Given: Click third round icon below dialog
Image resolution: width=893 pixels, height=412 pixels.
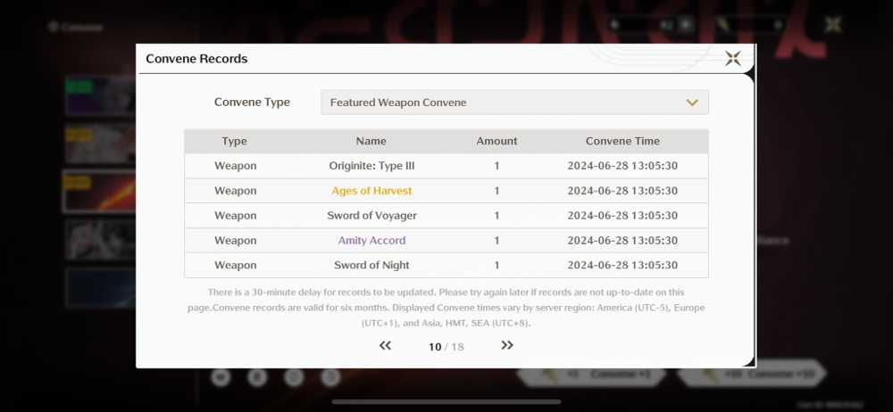Looking at the screenshot, I should tap(294, 376).
